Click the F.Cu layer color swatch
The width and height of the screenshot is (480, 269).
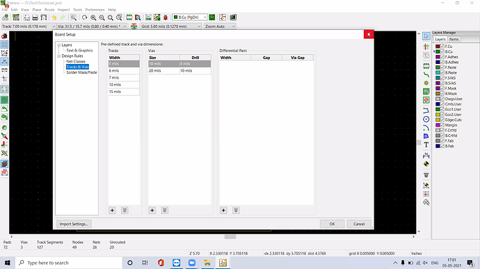coord(438,47)
